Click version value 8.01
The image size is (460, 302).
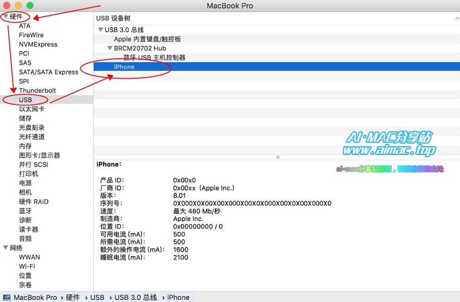tap(179, 195)
